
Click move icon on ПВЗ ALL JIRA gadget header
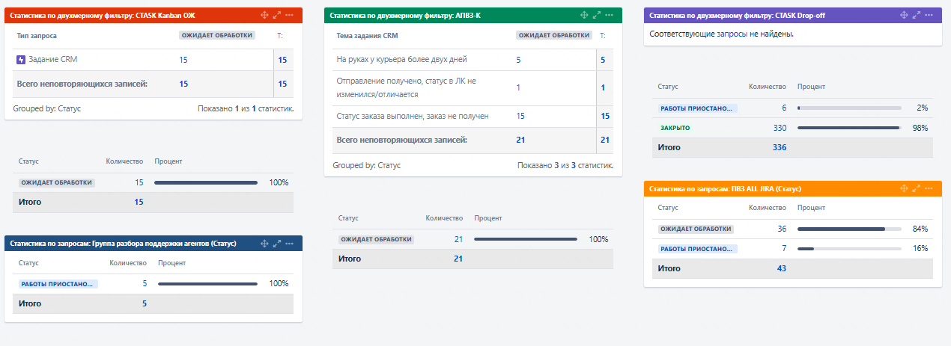(904, 188)
